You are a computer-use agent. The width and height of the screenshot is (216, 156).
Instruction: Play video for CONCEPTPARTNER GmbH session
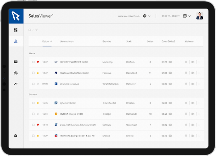[170, 62]
